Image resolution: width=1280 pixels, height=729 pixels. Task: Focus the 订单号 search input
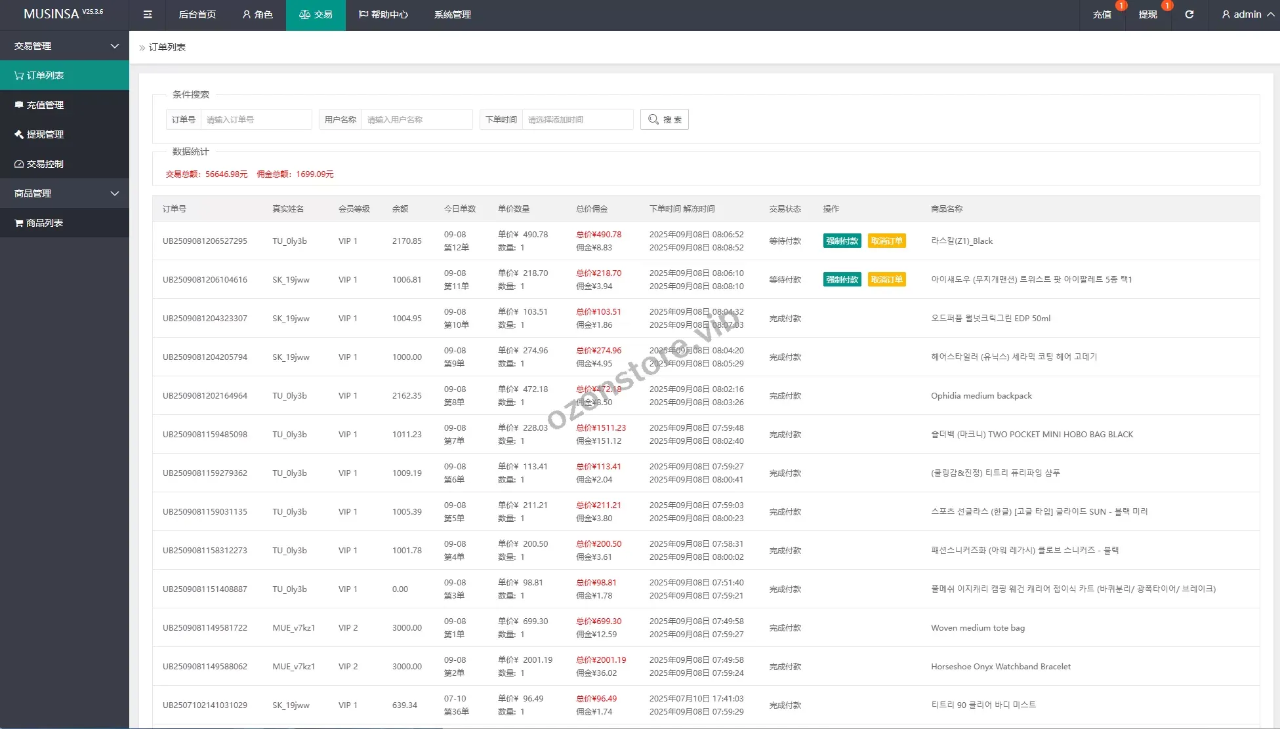(x=256, y=119)
